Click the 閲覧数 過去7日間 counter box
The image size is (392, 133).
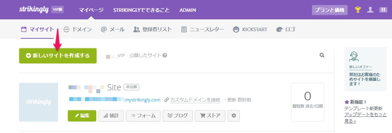[308, 102]
